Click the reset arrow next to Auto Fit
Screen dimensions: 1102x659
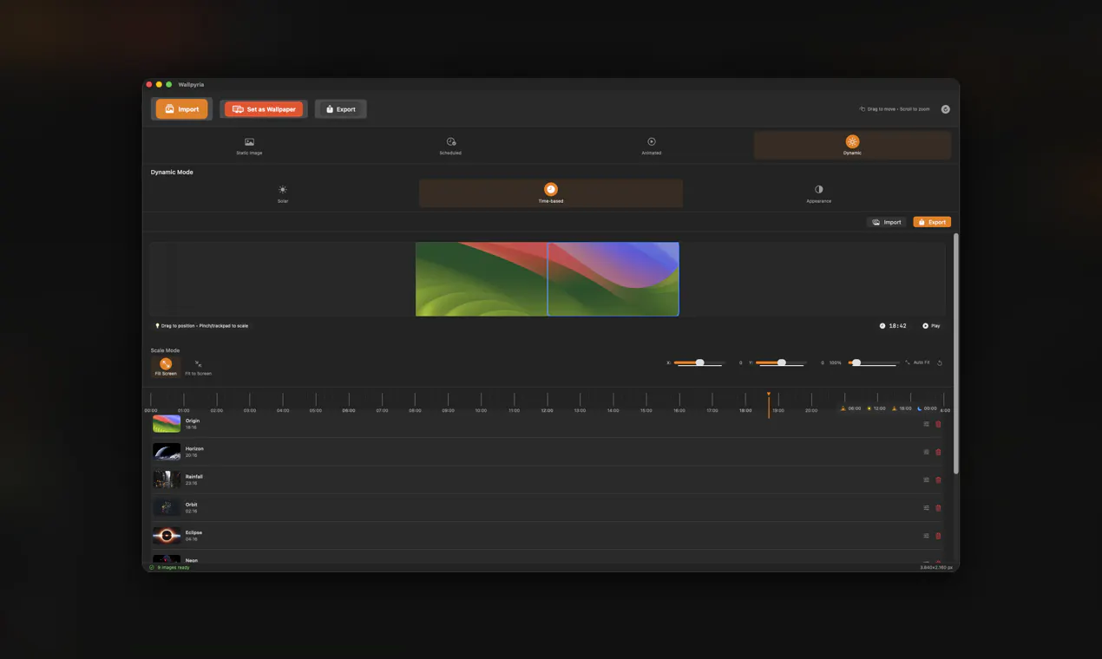point(940,362)
